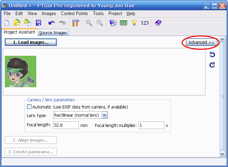Viewport: 228px width, 167px height.
Task: Maximize the PTGui window
Action: [x=214, y=6]
